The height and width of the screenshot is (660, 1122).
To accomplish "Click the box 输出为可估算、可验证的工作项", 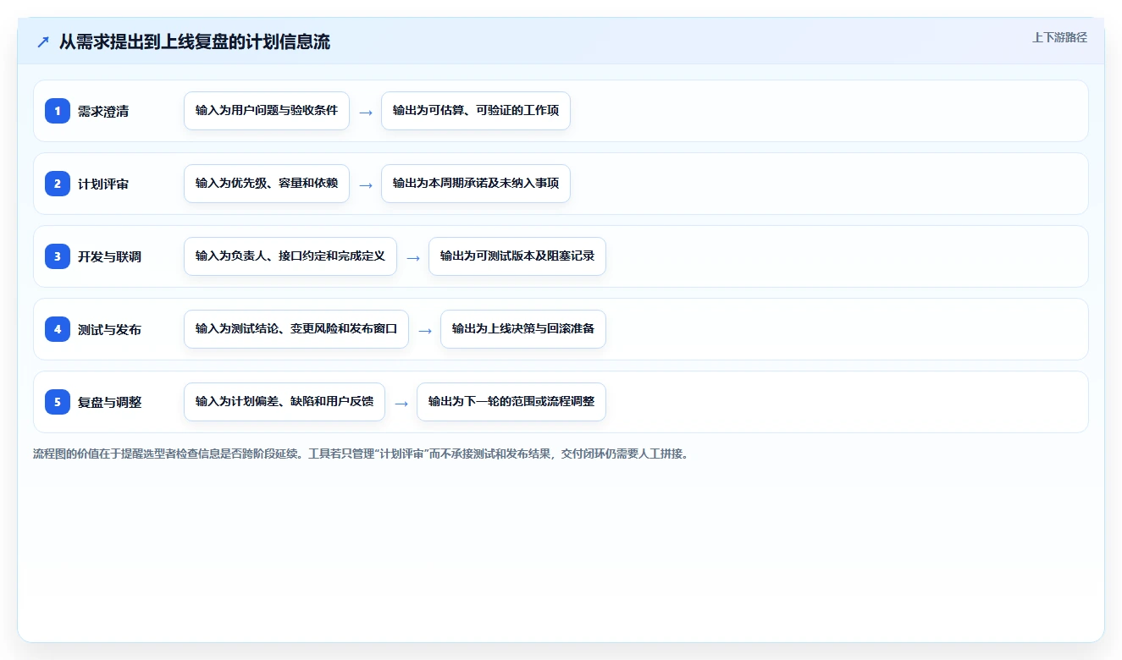I will [476, 111].
